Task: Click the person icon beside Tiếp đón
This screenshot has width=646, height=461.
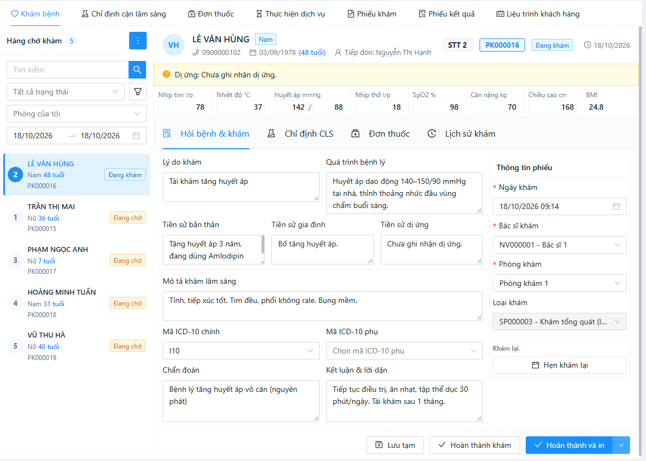Action: point(338,52)
